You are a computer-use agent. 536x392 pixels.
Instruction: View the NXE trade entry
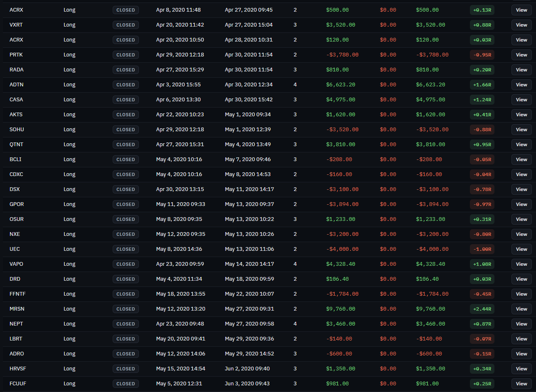[521, 234]
